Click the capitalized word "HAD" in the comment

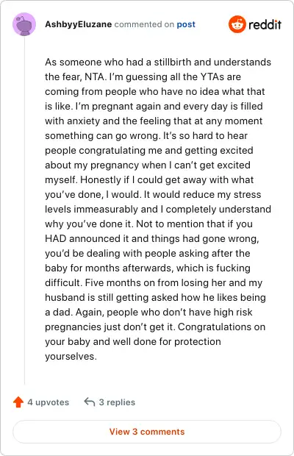pos(56,238)
